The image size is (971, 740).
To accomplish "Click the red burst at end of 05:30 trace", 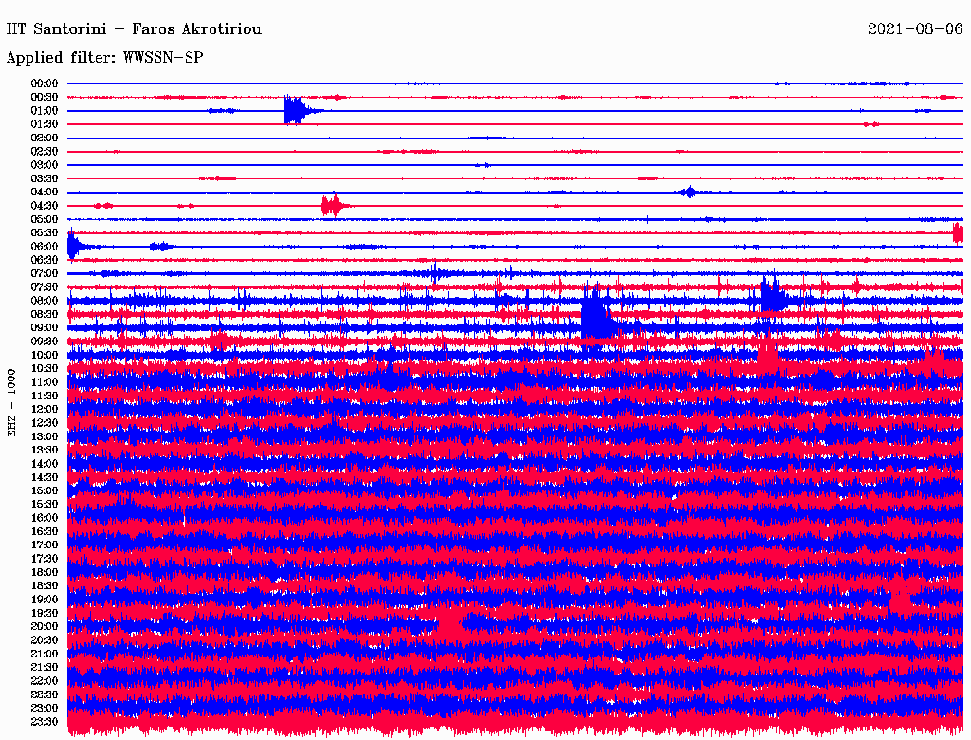I will coord(958,232).
